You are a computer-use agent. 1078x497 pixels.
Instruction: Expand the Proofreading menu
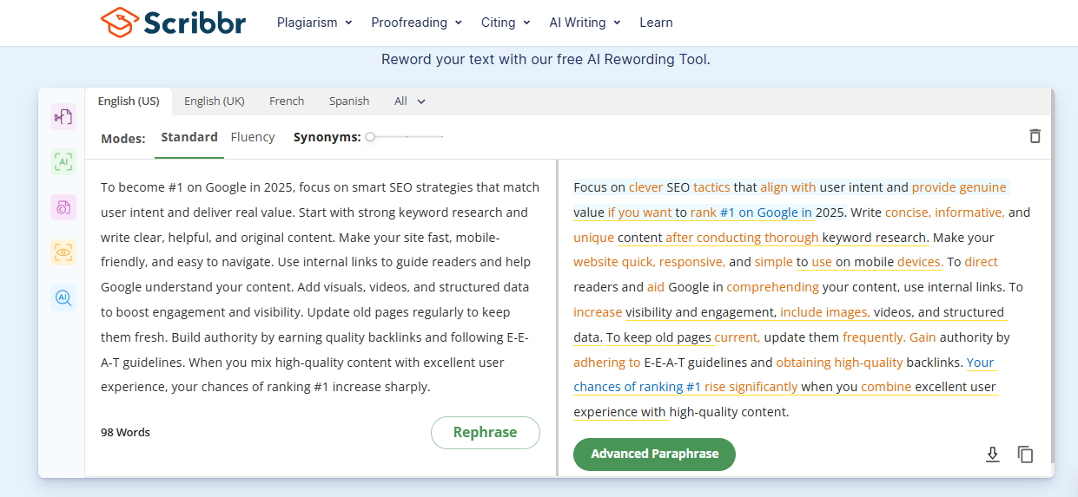click(x=416, y=23)
